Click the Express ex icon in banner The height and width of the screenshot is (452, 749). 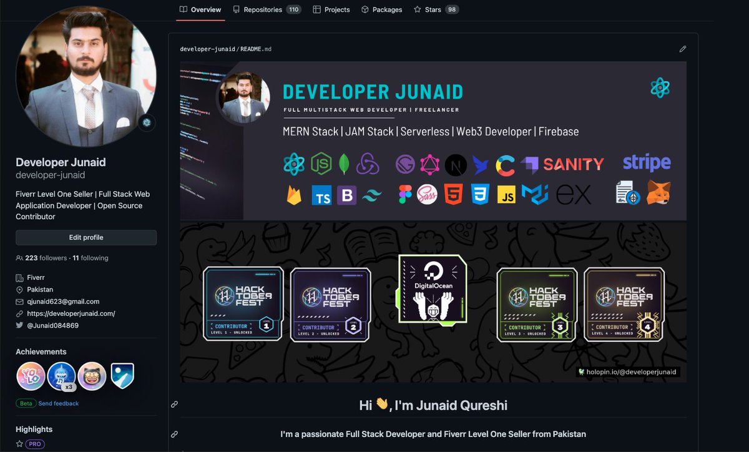tap(574, 195)
